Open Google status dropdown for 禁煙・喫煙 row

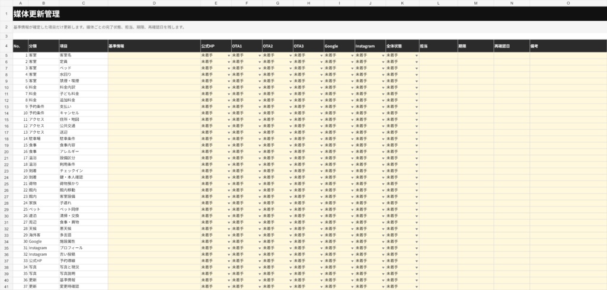coord(352,81)
